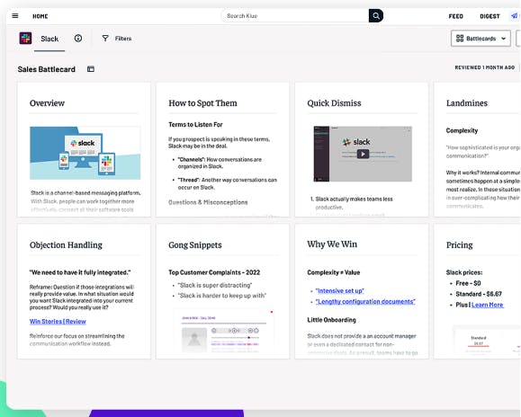Click the Filters button

117,39
